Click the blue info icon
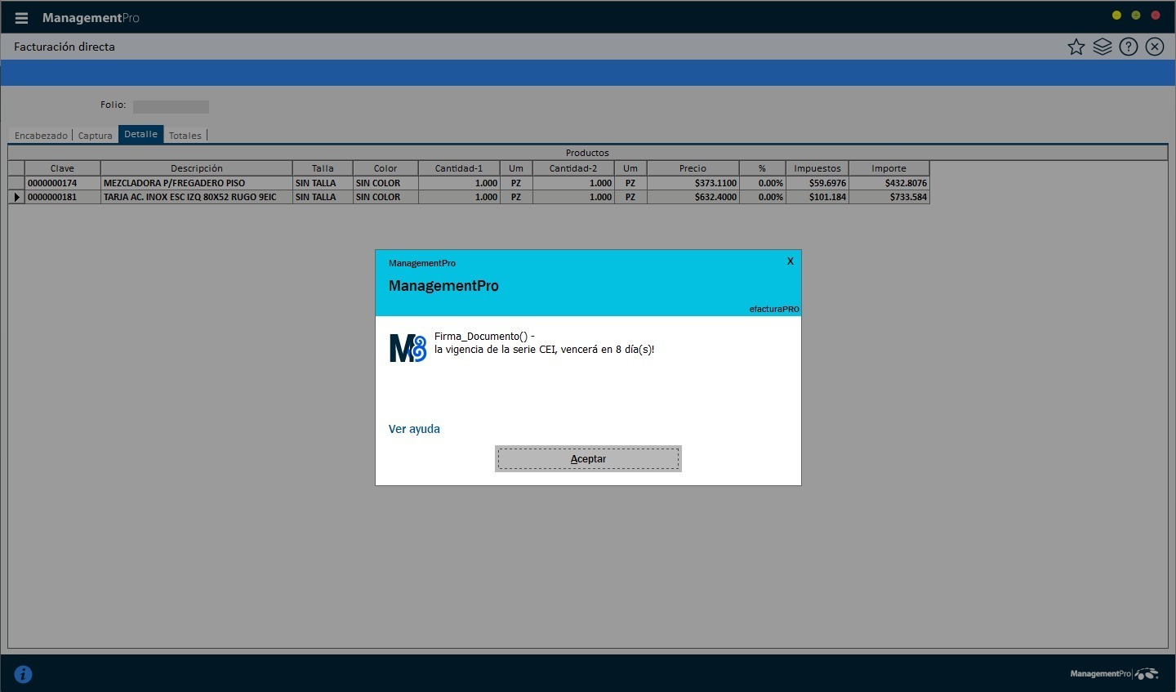The image size is (1176, 692). pos(23,674)
